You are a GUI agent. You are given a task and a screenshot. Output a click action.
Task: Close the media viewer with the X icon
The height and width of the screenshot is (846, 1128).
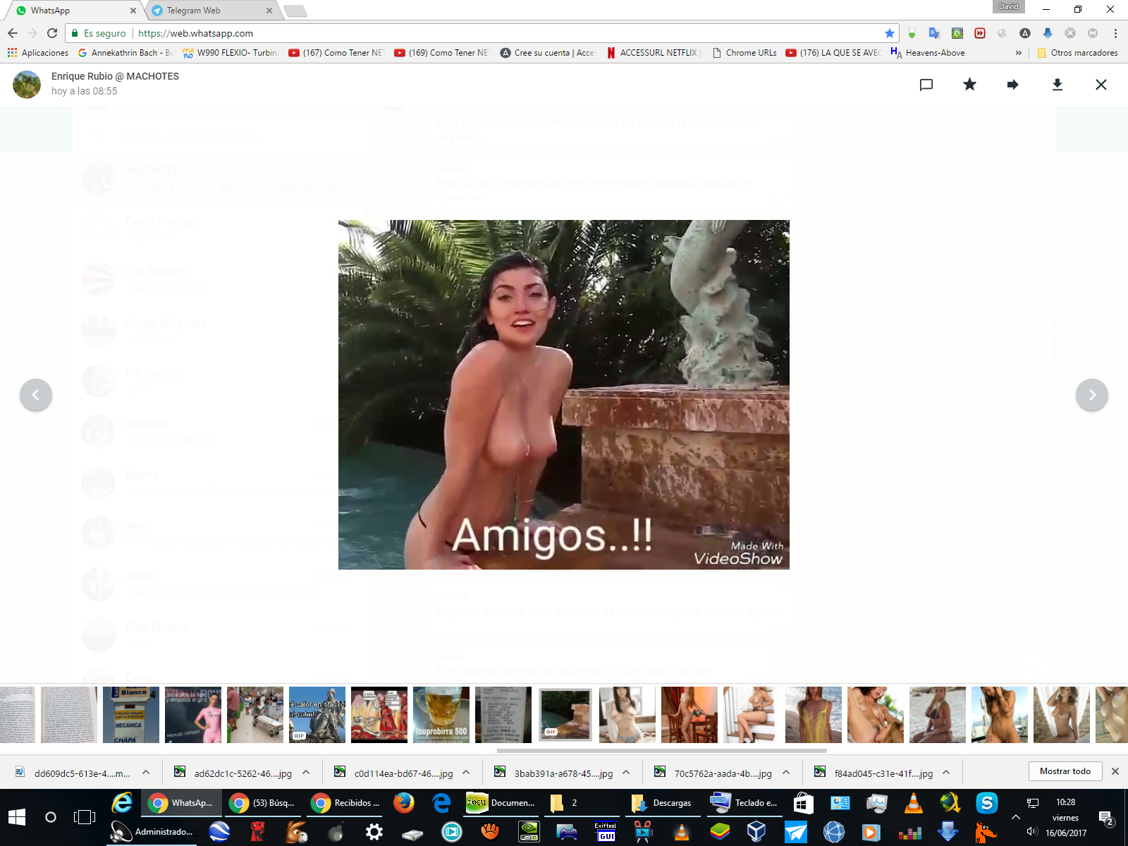tap(1101, 85)
